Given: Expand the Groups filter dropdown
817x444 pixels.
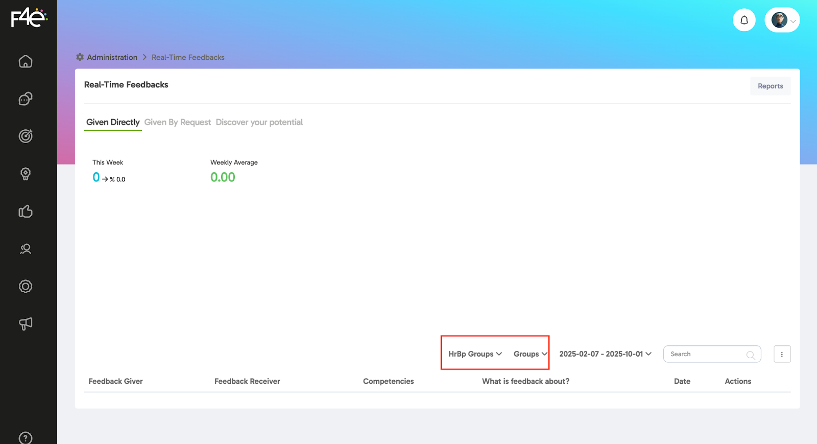Looking at the screenshot, I should point(530,354).
